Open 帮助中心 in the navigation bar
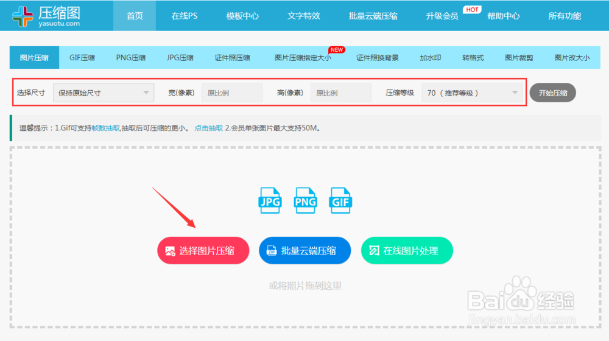Image resolution: width=609 pixels, height=341 pixels. [504, 16]
